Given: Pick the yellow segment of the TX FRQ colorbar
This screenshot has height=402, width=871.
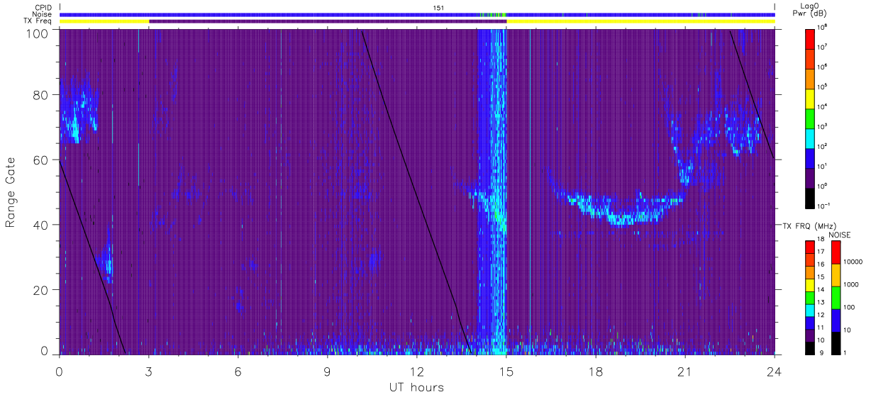Looking at the screenshot, I should click(809, 284).
